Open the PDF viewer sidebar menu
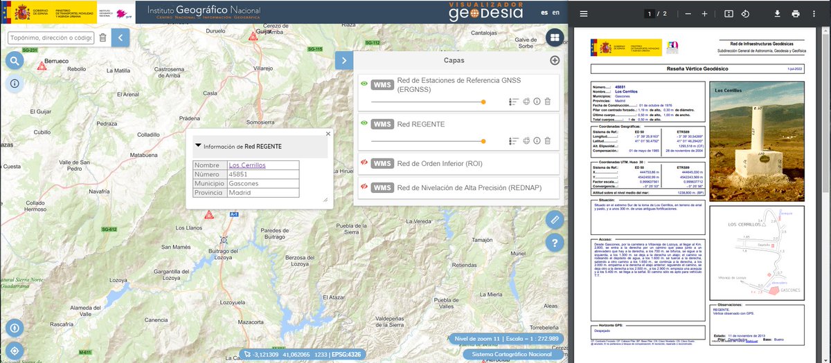Viewport: 831px width, 363px height. click(584, 14)
